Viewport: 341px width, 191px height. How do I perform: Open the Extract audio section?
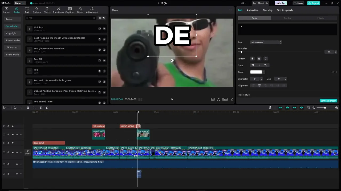[13, 40]
